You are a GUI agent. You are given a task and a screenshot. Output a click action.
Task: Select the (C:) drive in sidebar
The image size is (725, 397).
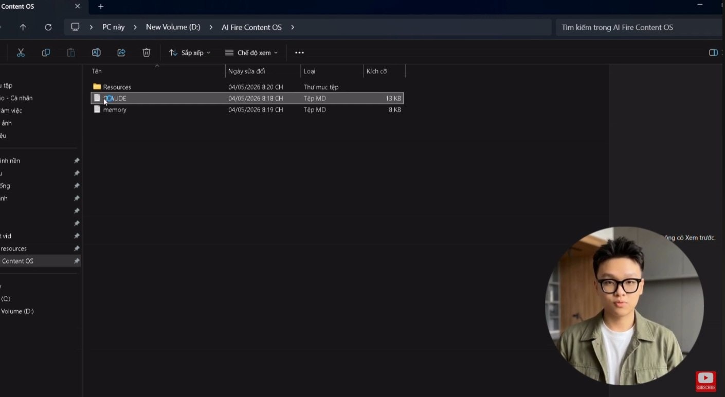[x=6, y=298]
